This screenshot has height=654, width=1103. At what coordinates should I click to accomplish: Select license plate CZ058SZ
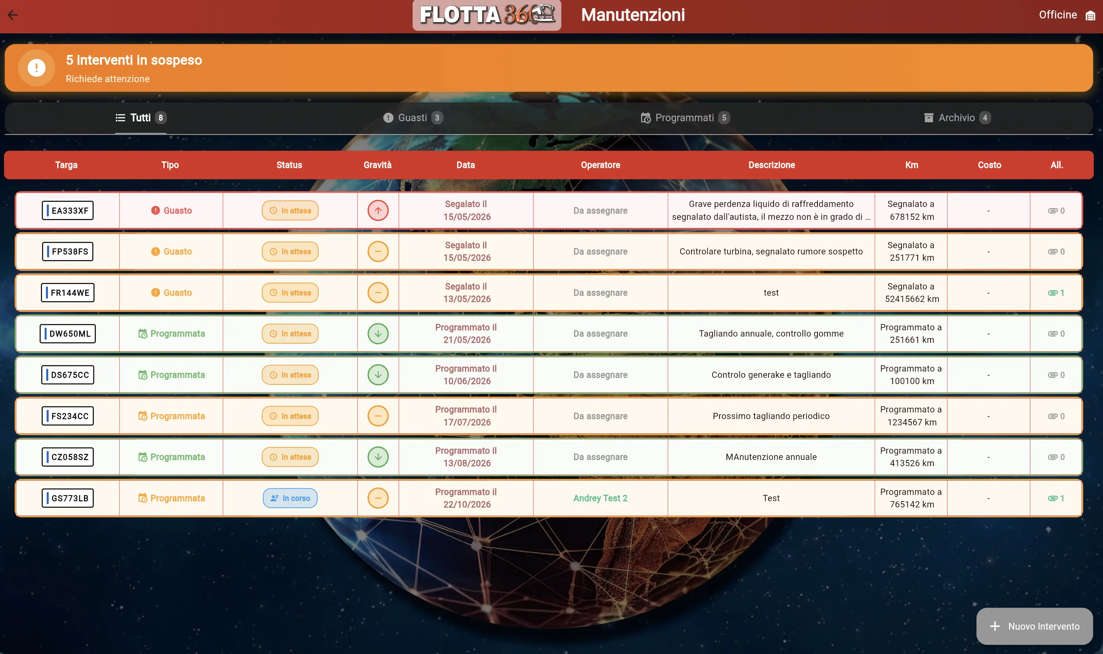coord(67,457)
